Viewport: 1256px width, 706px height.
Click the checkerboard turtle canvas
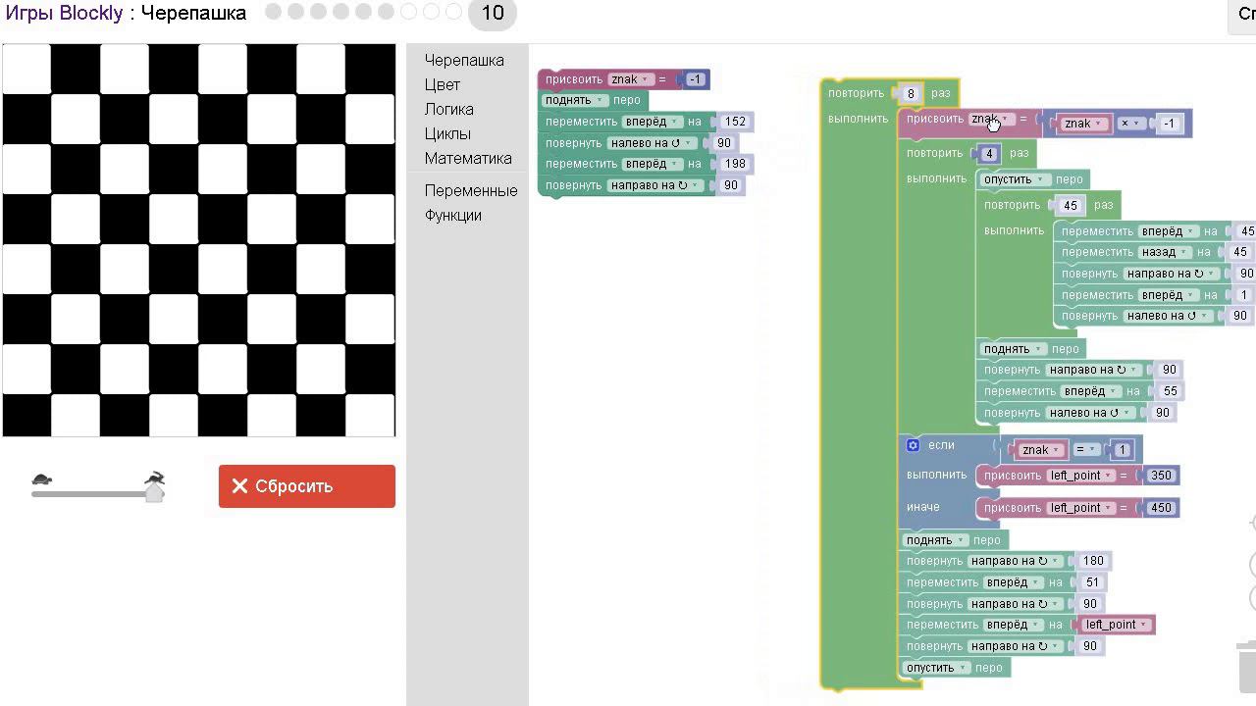(x=199, y=240)
